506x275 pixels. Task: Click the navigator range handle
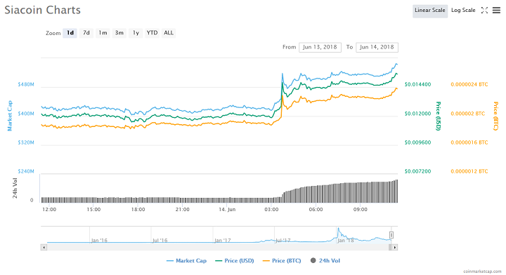pyautogui.click(x=391, y=236)
